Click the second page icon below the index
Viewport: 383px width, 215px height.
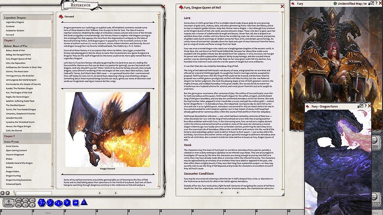point(7,193)
